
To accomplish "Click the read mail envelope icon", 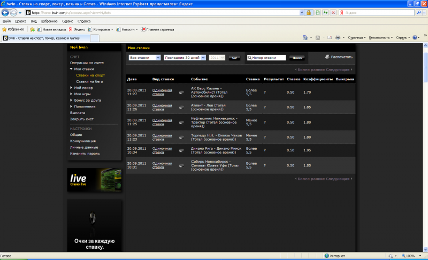I will click(x=330, y=37).
